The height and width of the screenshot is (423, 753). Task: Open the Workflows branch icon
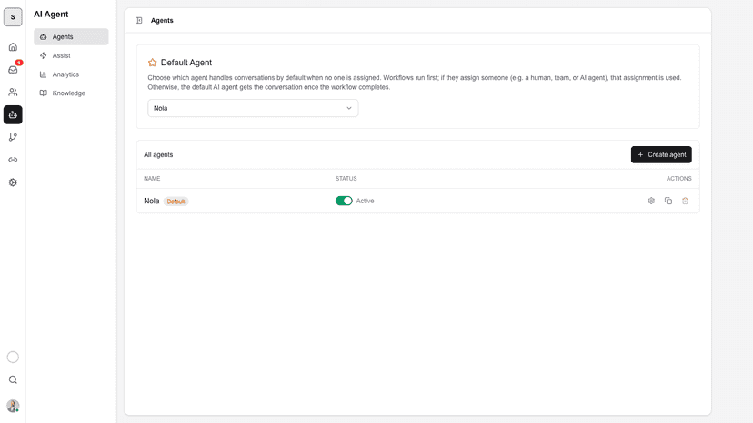coord(13,137)
